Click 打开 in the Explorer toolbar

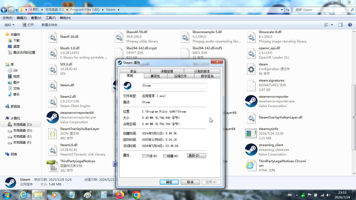[28, 25]
